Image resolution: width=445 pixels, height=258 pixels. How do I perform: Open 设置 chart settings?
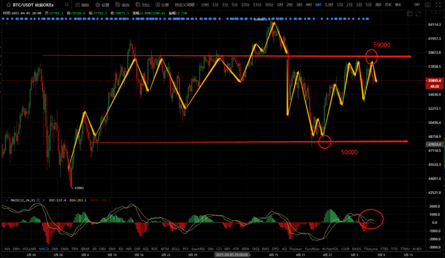[102, 5]
